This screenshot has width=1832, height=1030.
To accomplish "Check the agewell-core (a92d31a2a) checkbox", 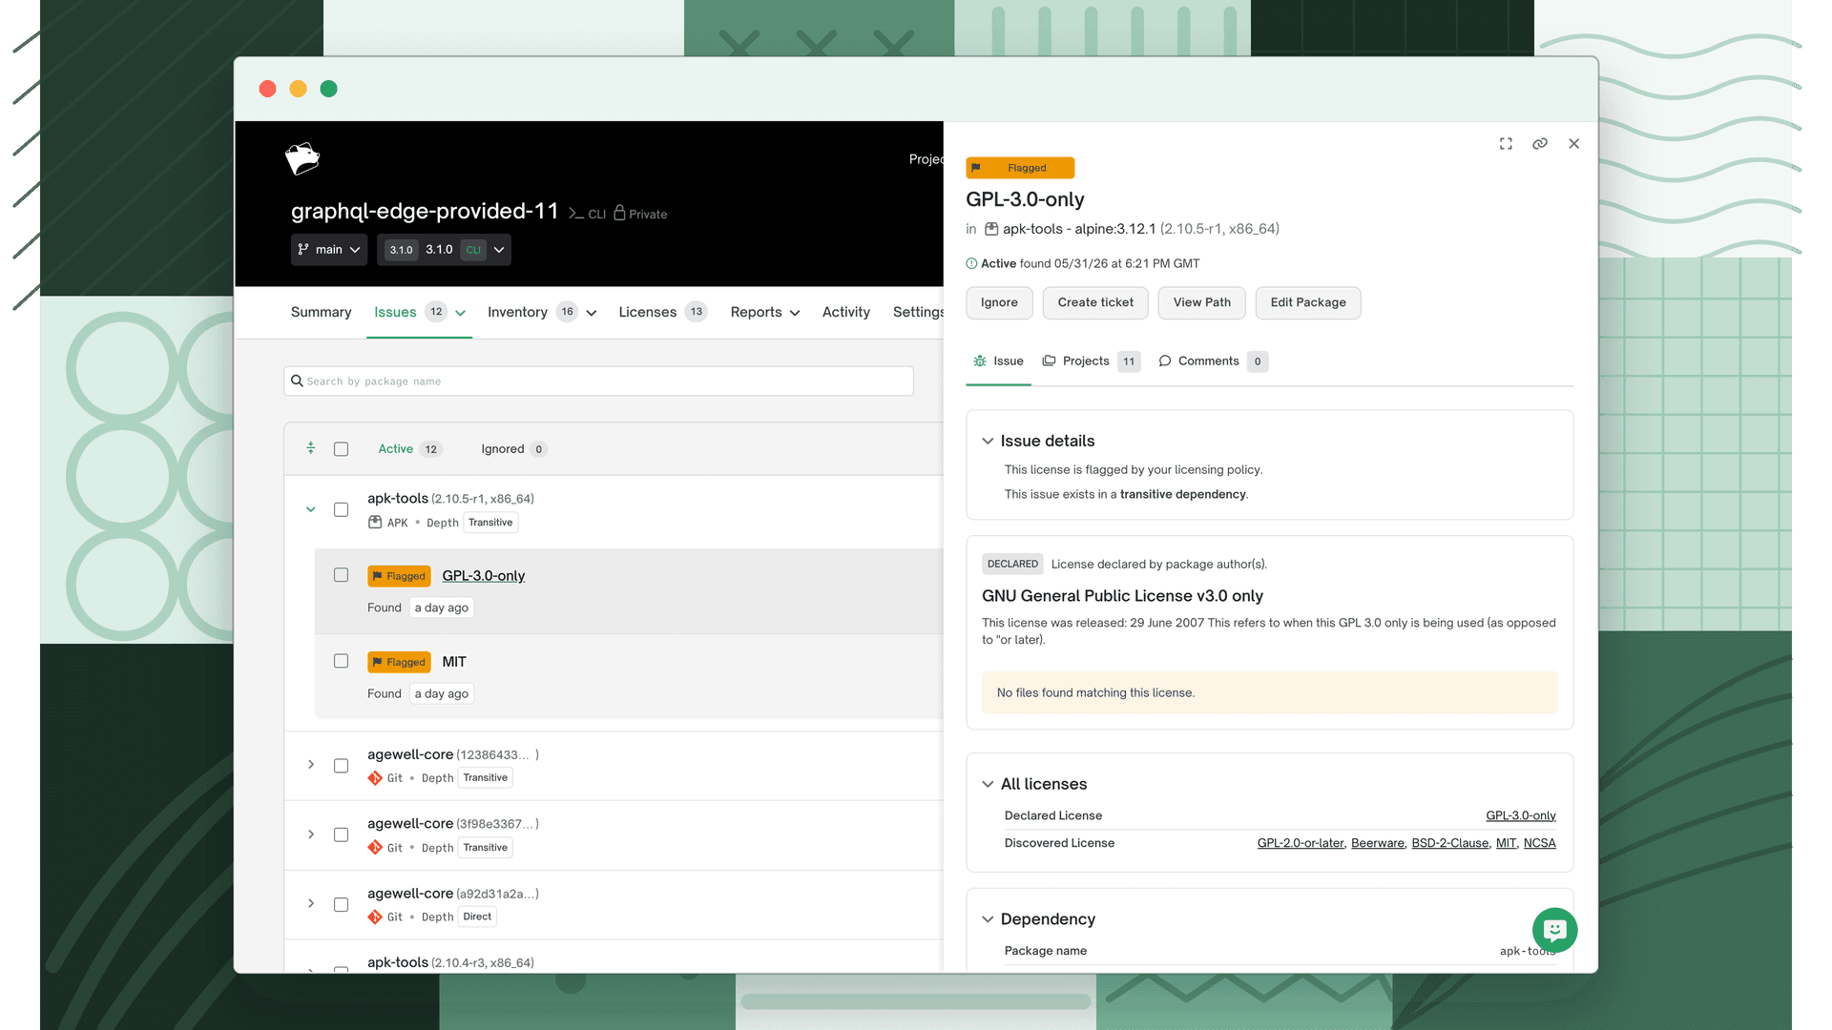I will click(x=341, y=904).
